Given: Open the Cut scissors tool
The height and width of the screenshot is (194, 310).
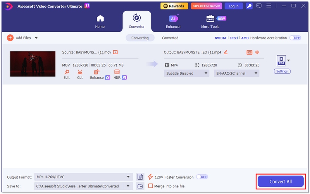Looking at the screenshot, I should pos(80,72).
